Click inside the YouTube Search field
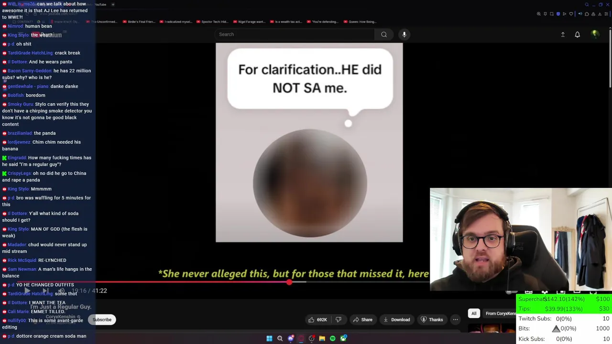 295,34
